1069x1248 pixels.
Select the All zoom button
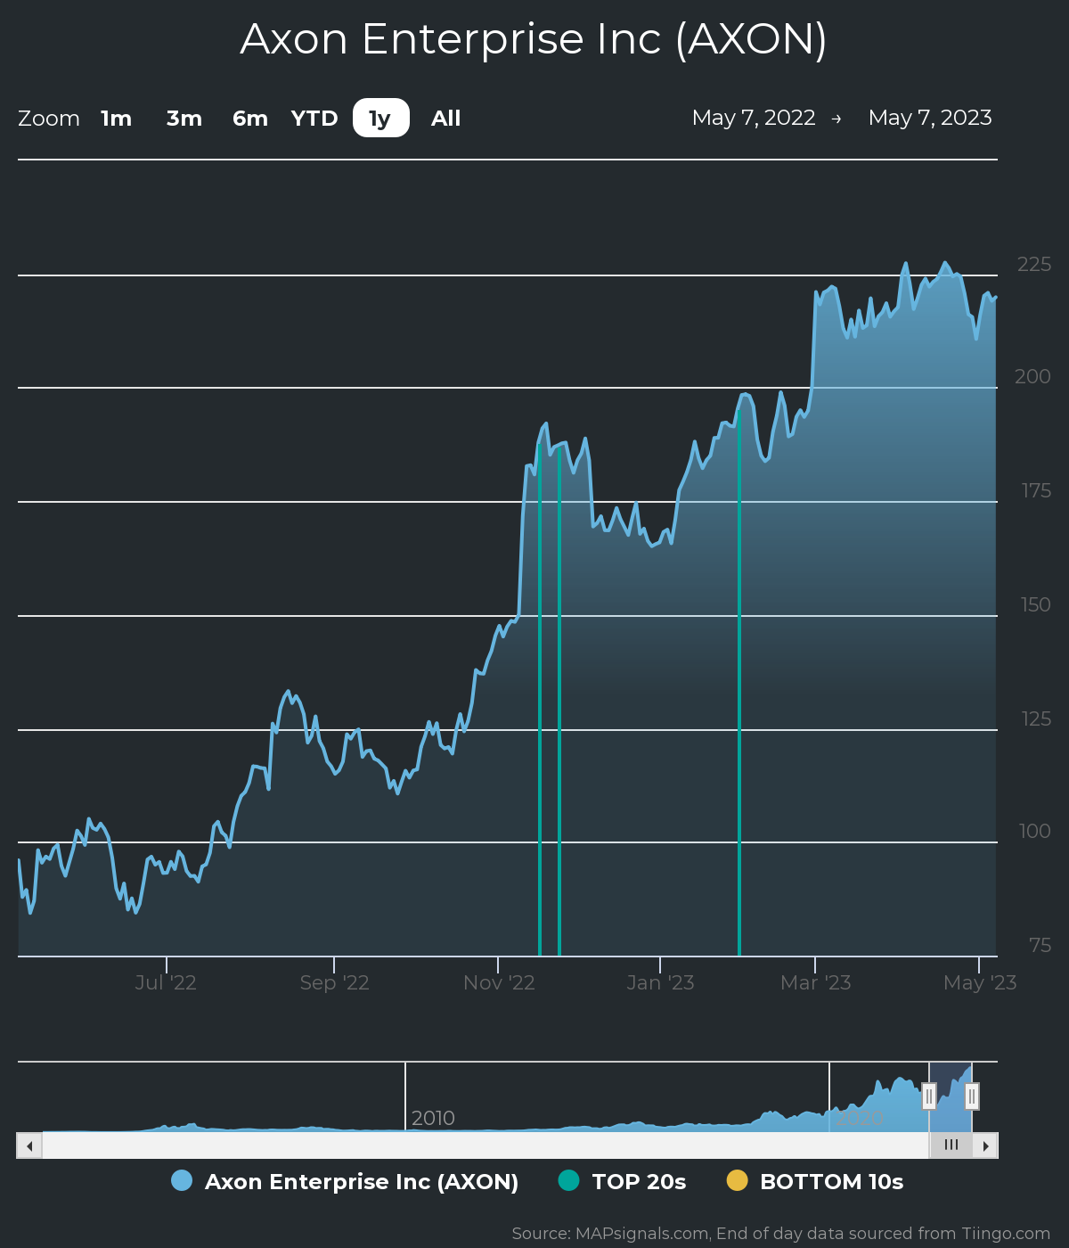(x=445, y=117)
